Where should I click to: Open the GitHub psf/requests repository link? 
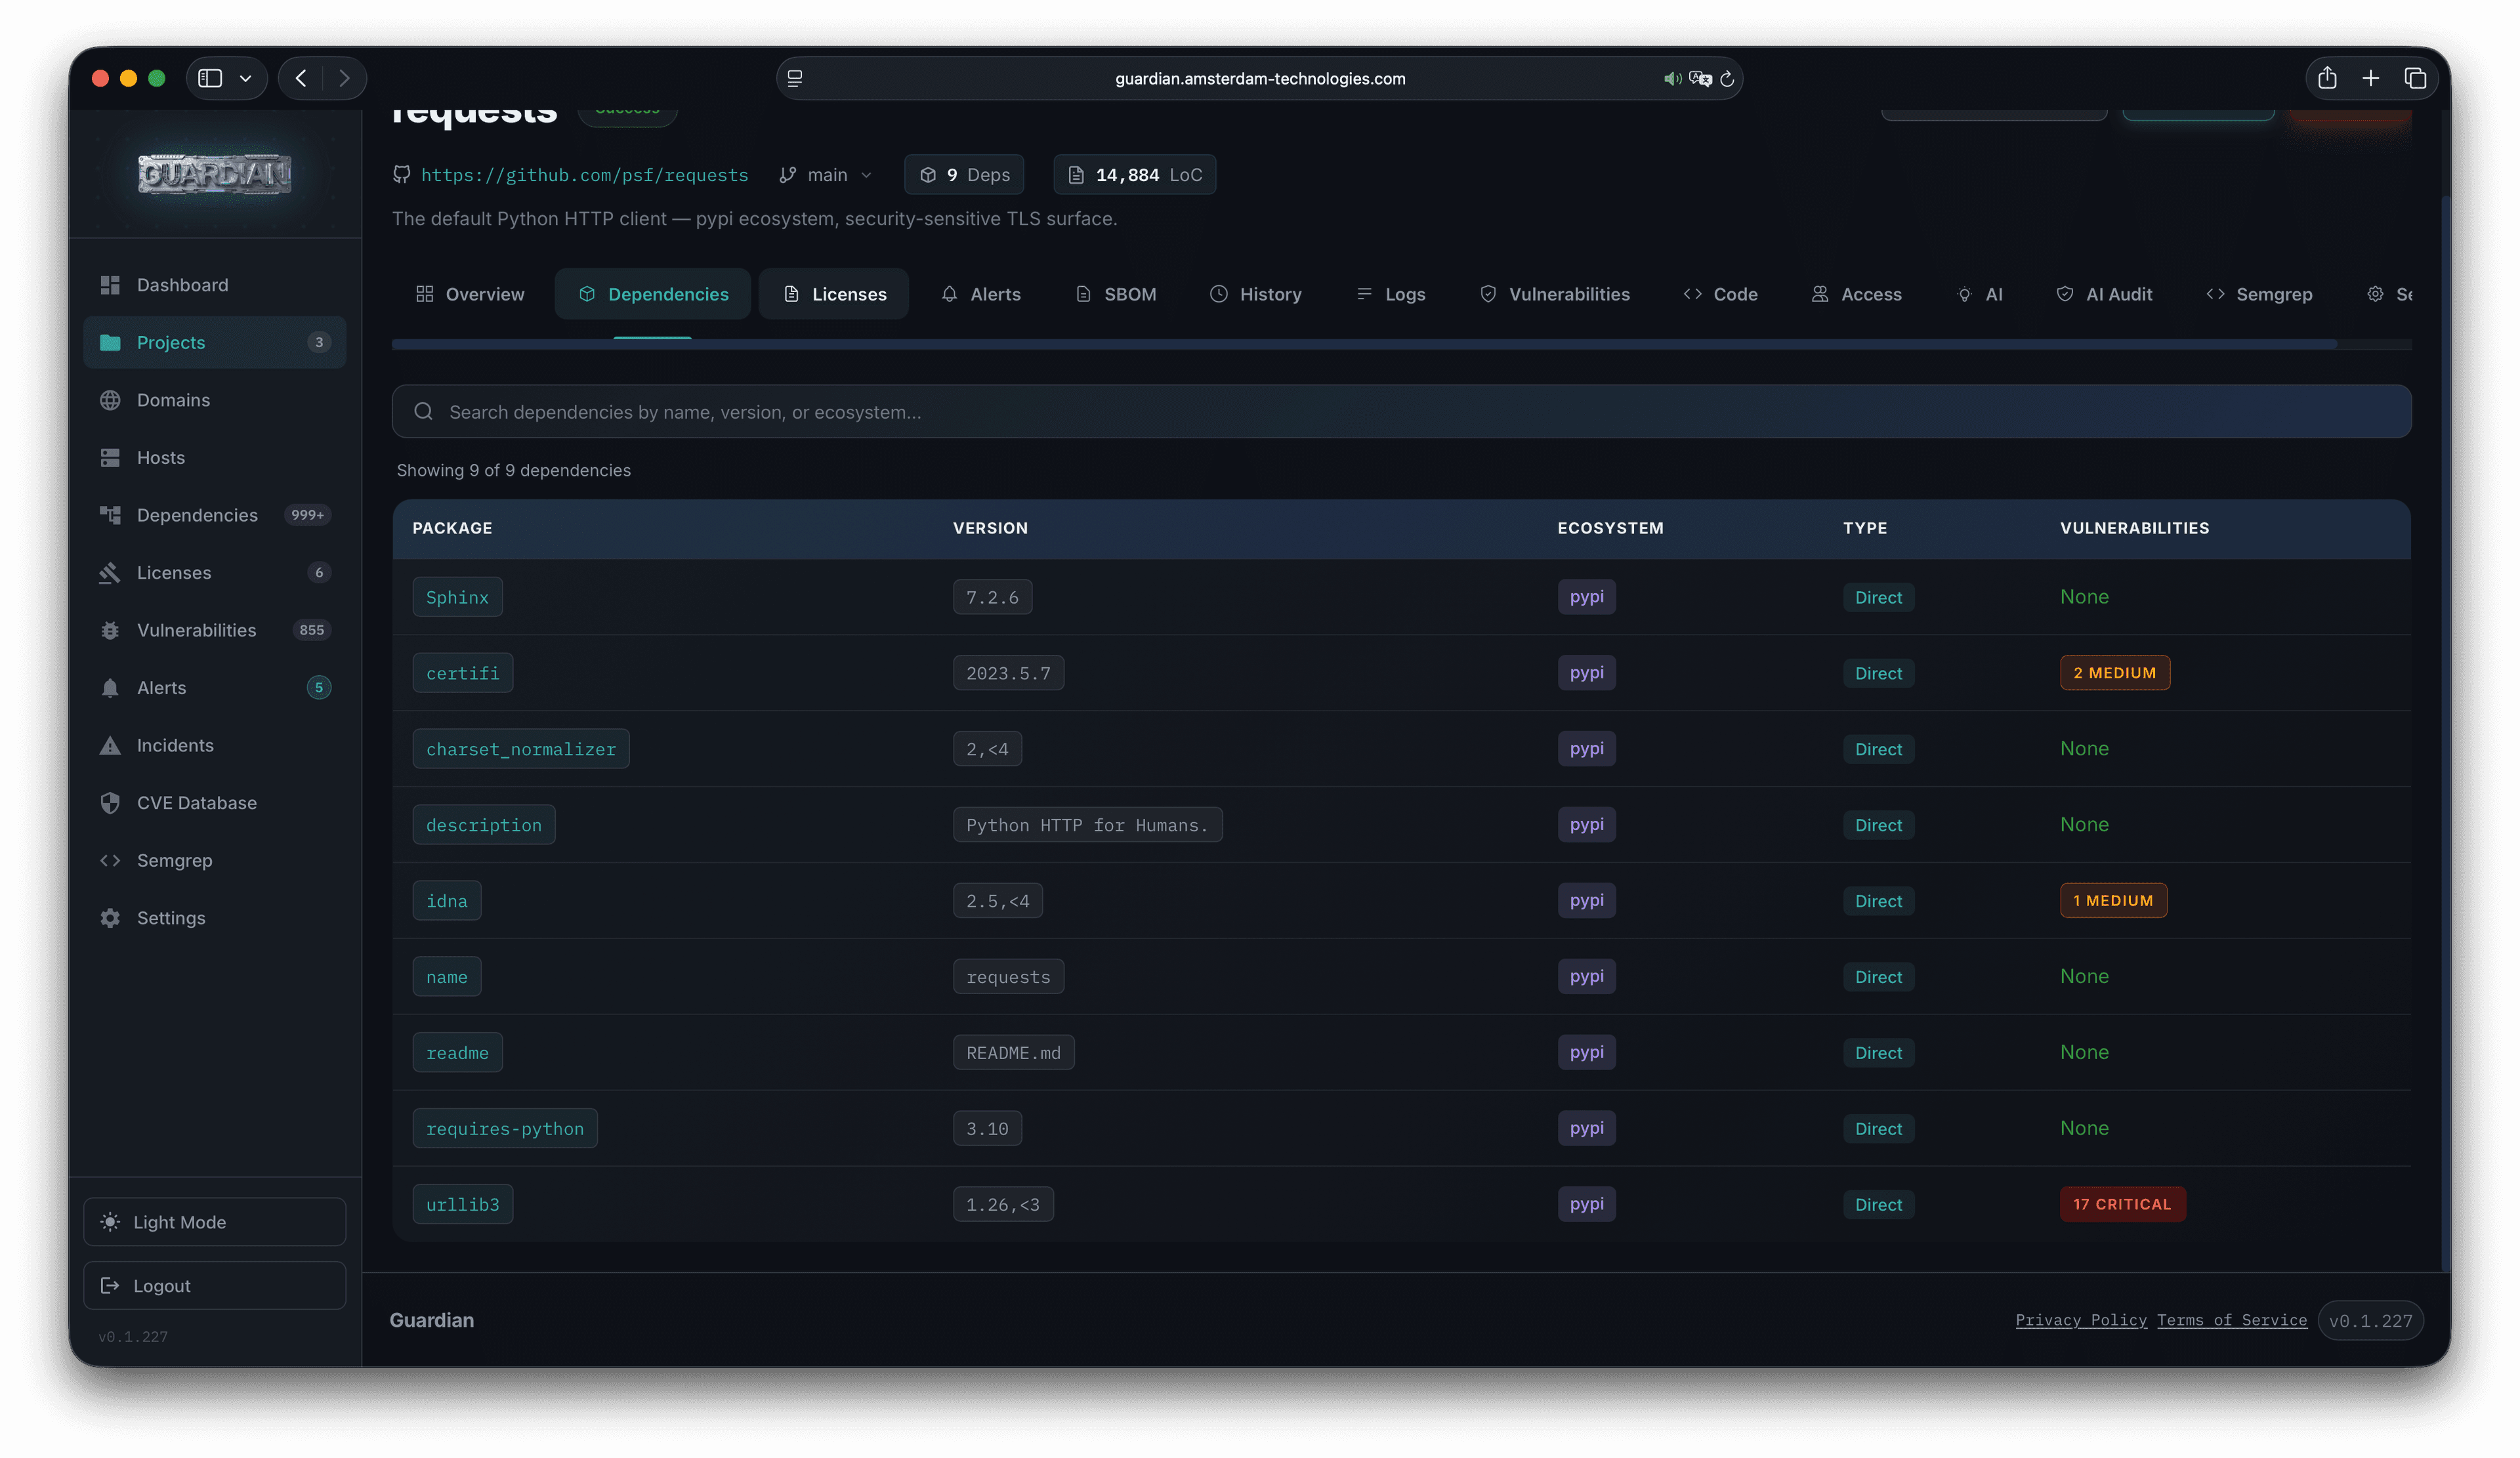(584, 174)
